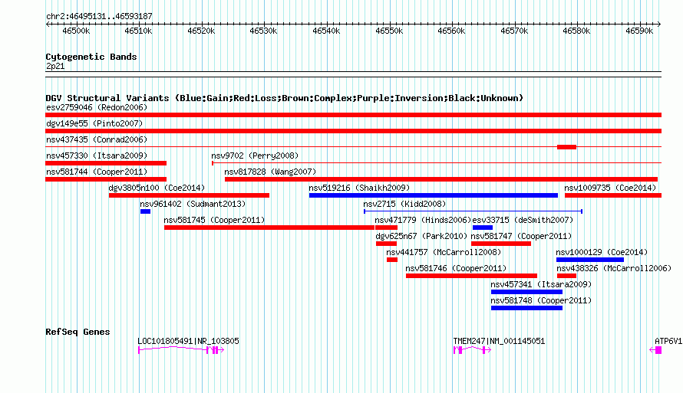Select esv33715 (deSmith2007) label
Image resolution: width=683 pixels, height=393 pixels.
(523, 220)
